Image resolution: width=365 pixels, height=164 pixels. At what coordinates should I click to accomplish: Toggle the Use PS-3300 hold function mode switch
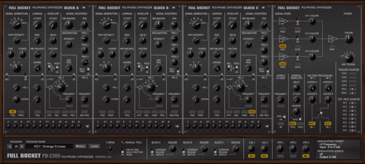[x=122, y=151]
